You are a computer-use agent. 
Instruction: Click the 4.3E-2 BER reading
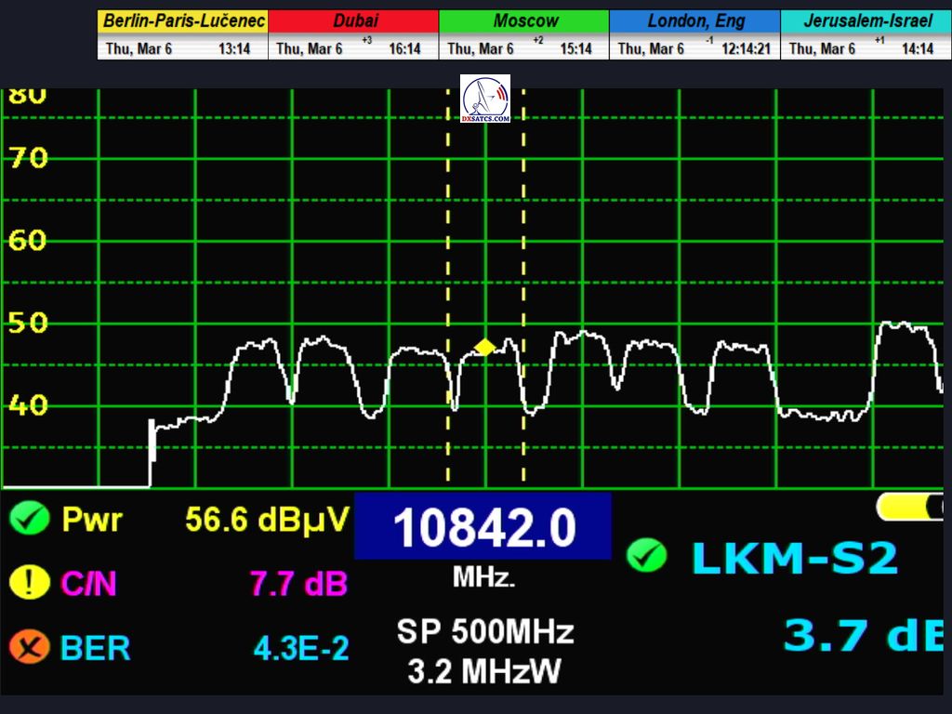coord(301,648)
